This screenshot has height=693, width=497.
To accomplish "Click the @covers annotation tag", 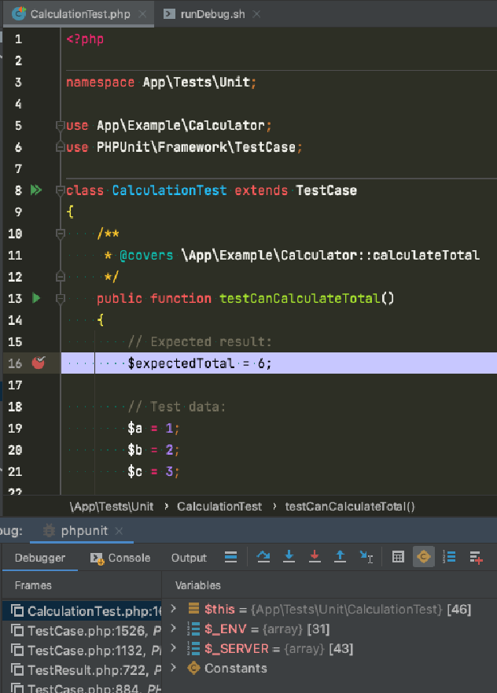I will pos(146,256).
